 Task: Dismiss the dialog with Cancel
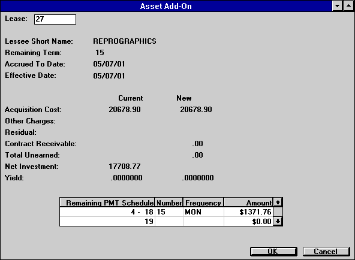(326, 252)
